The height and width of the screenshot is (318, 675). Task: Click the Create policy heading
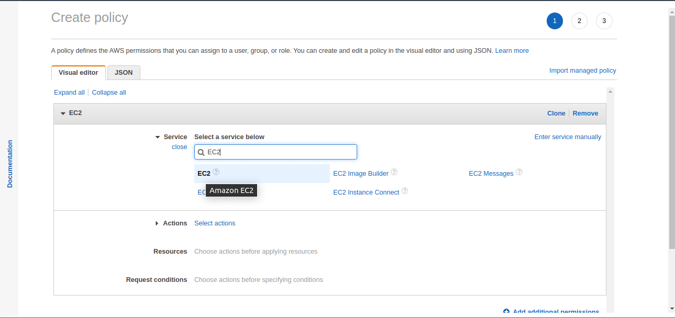tap(90, 17)
